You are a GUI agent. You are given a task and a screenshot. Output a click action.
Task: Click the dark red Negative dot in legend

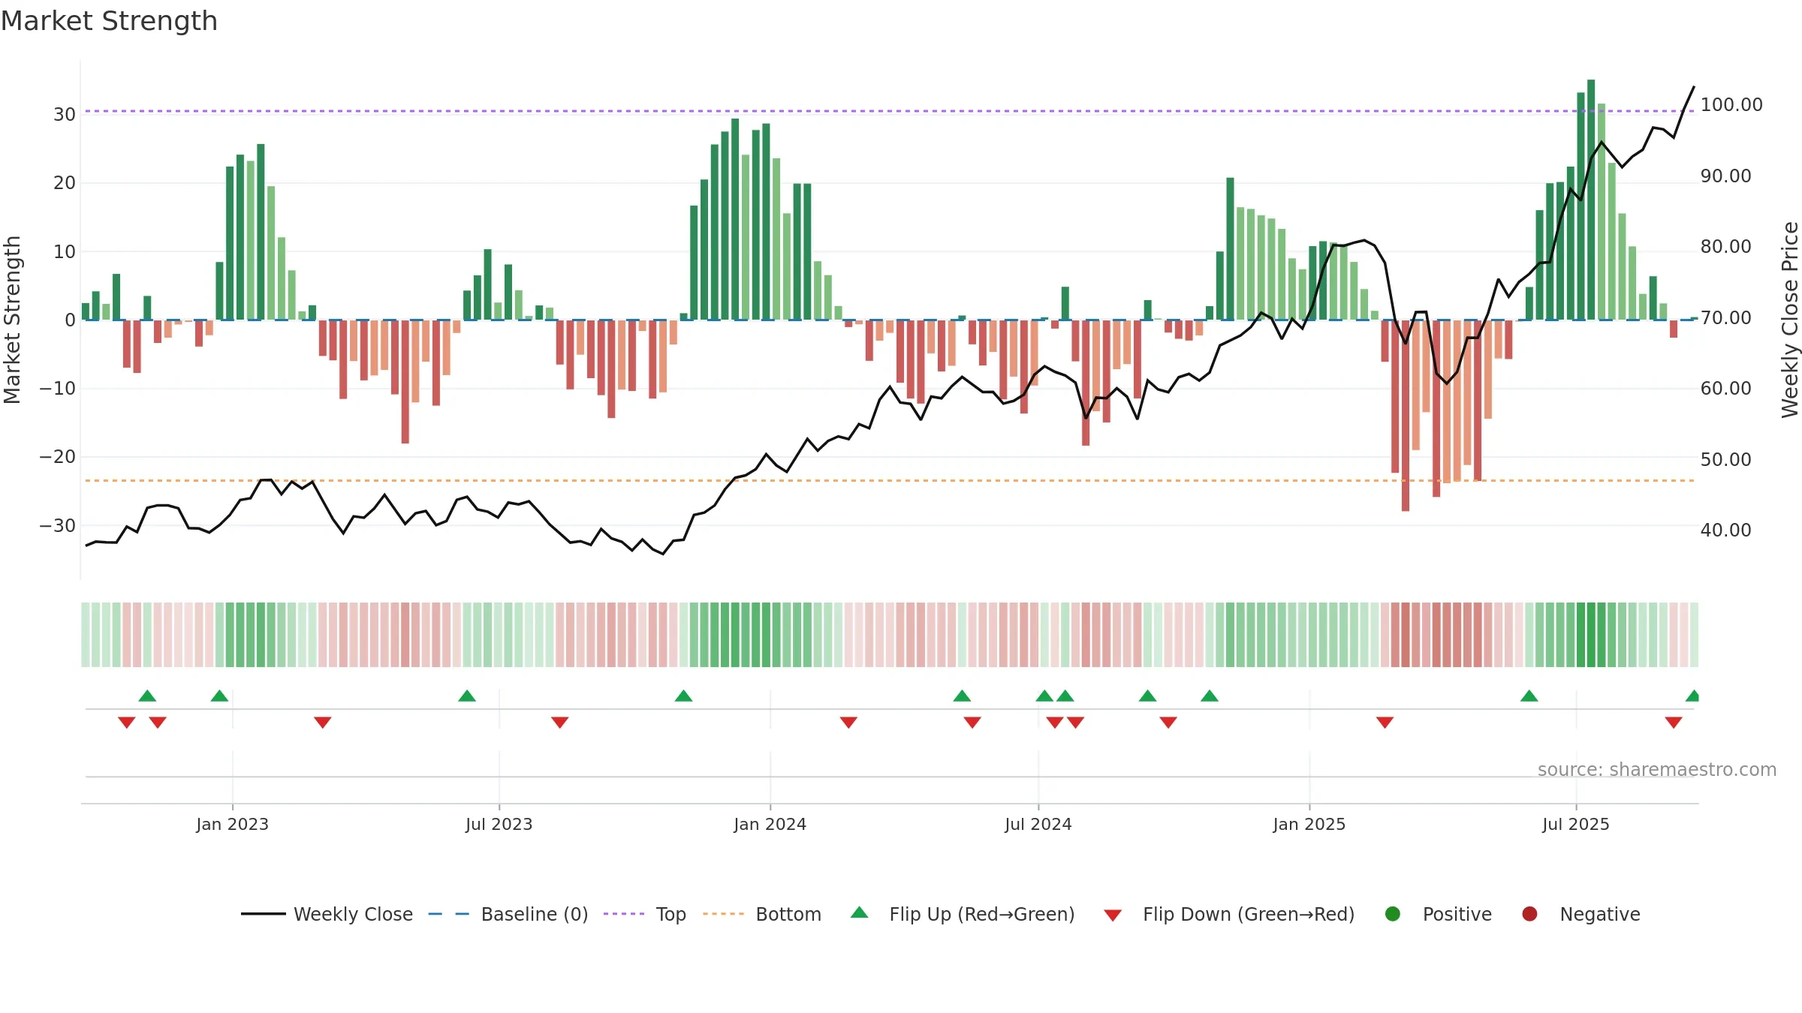click(x=1529, y=914)
